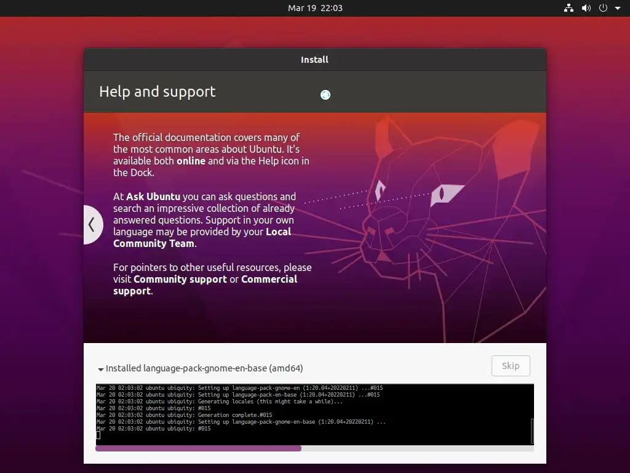630x473 pixels.
Task: Open the volume speaker icon in top bar
Action: point(586,8)
